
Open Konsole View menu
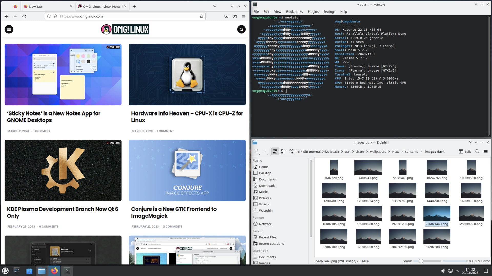(x=278, y=11)
